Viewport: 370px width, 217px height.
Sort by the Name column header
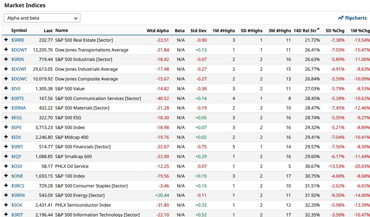pos(62,30)
